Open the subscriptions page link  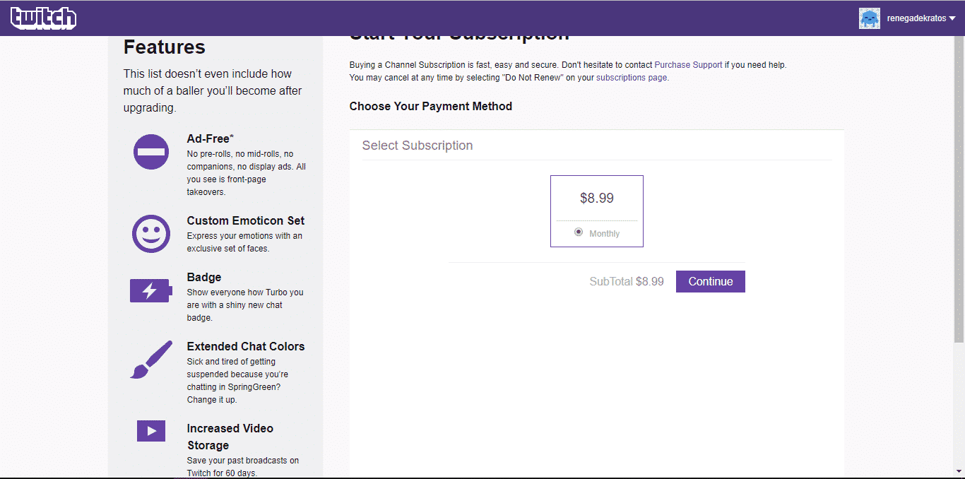click(631, 77)
